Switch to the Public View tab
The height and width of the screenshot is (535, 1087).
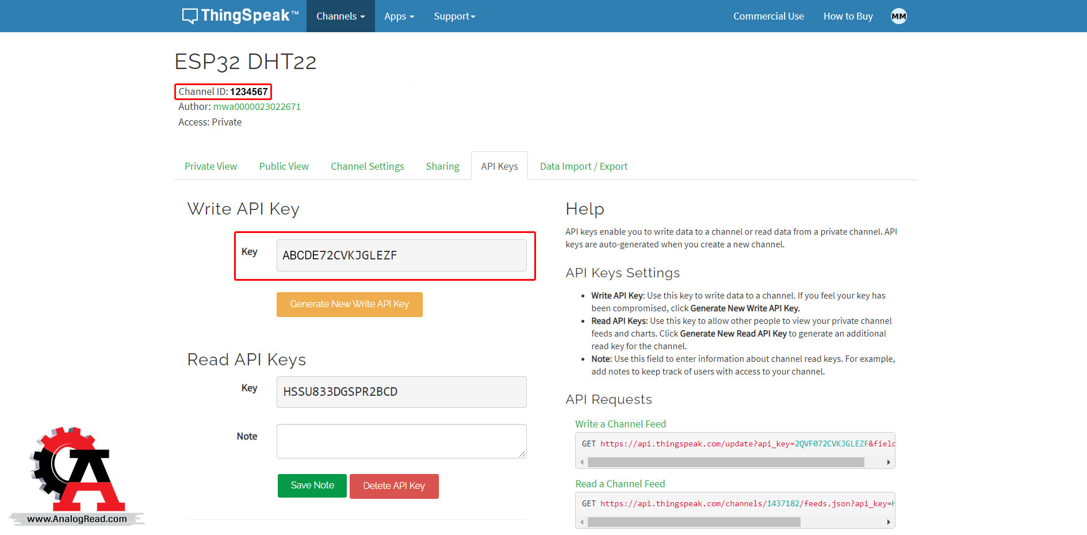[284, 166]
